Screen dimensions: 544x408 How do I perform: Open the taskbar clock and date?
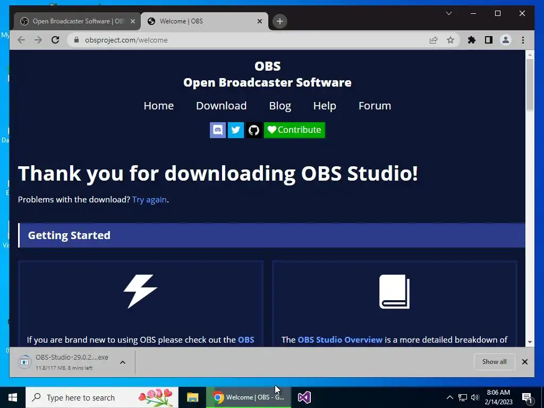[x=498, y=397]
